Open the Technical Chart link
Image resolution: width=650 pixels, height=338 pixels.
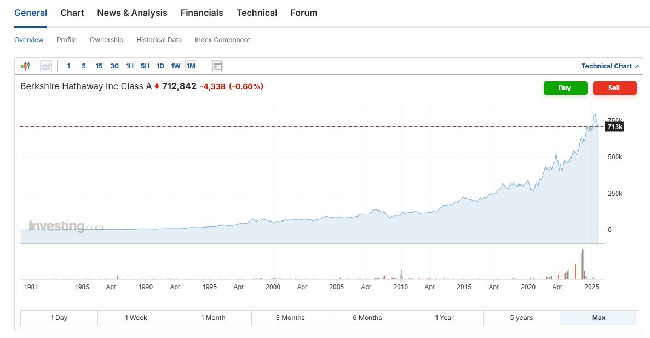(x=610, y=66)
